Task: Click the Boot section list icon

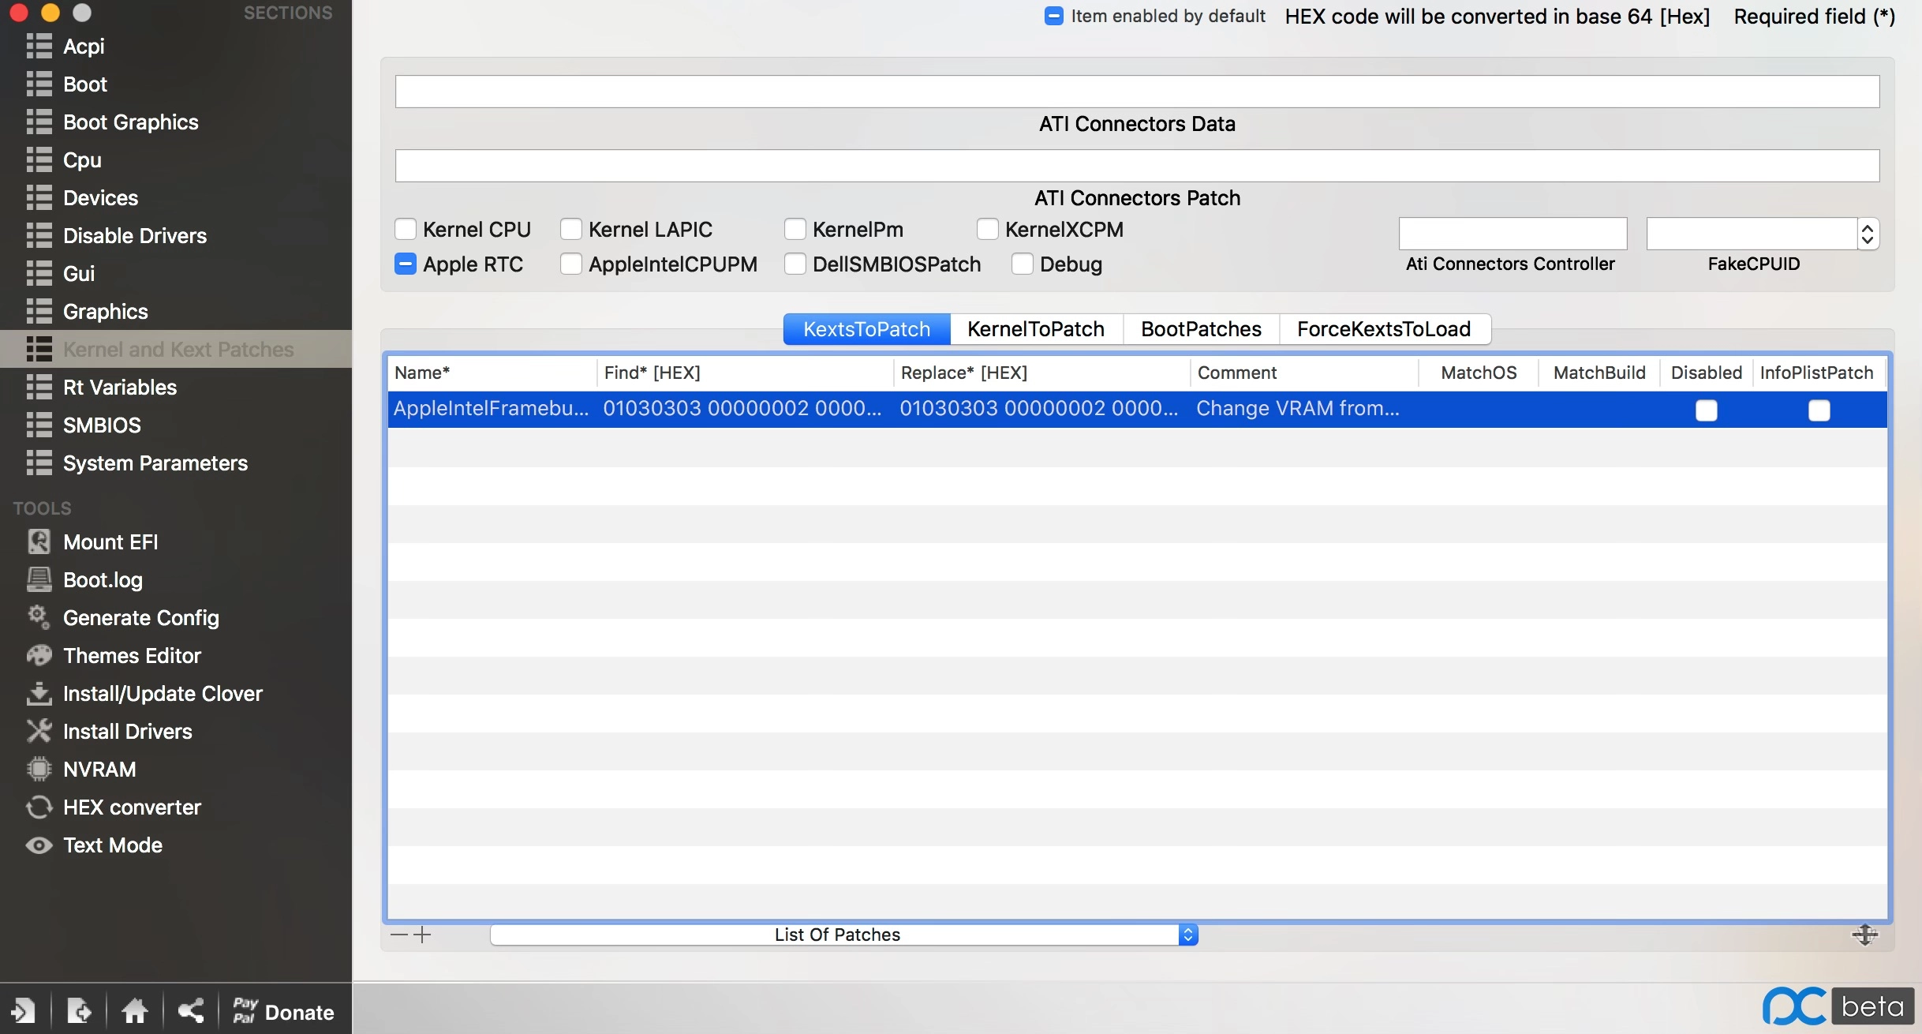Action: coord(39,84)
